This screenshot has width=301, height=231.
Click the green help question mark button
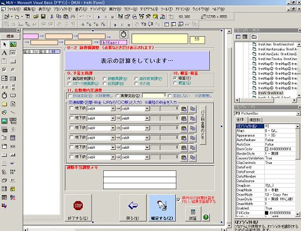tap(206, 217)
